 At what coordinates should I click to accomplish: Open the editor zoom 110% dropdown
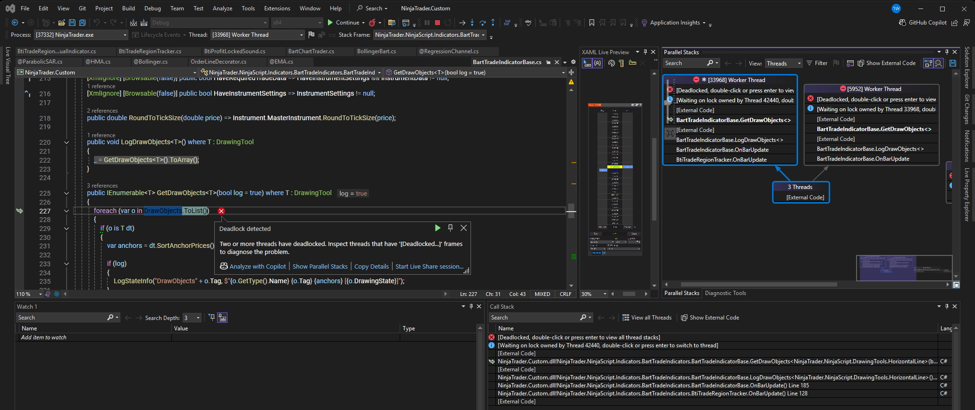click(29, 294)
